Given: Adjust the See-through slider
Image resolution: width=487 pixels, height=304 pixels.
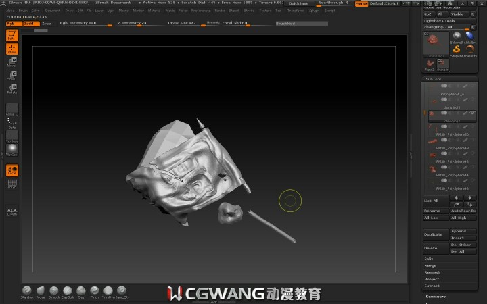Looking at the screenshot, I should tap(334, 3).
